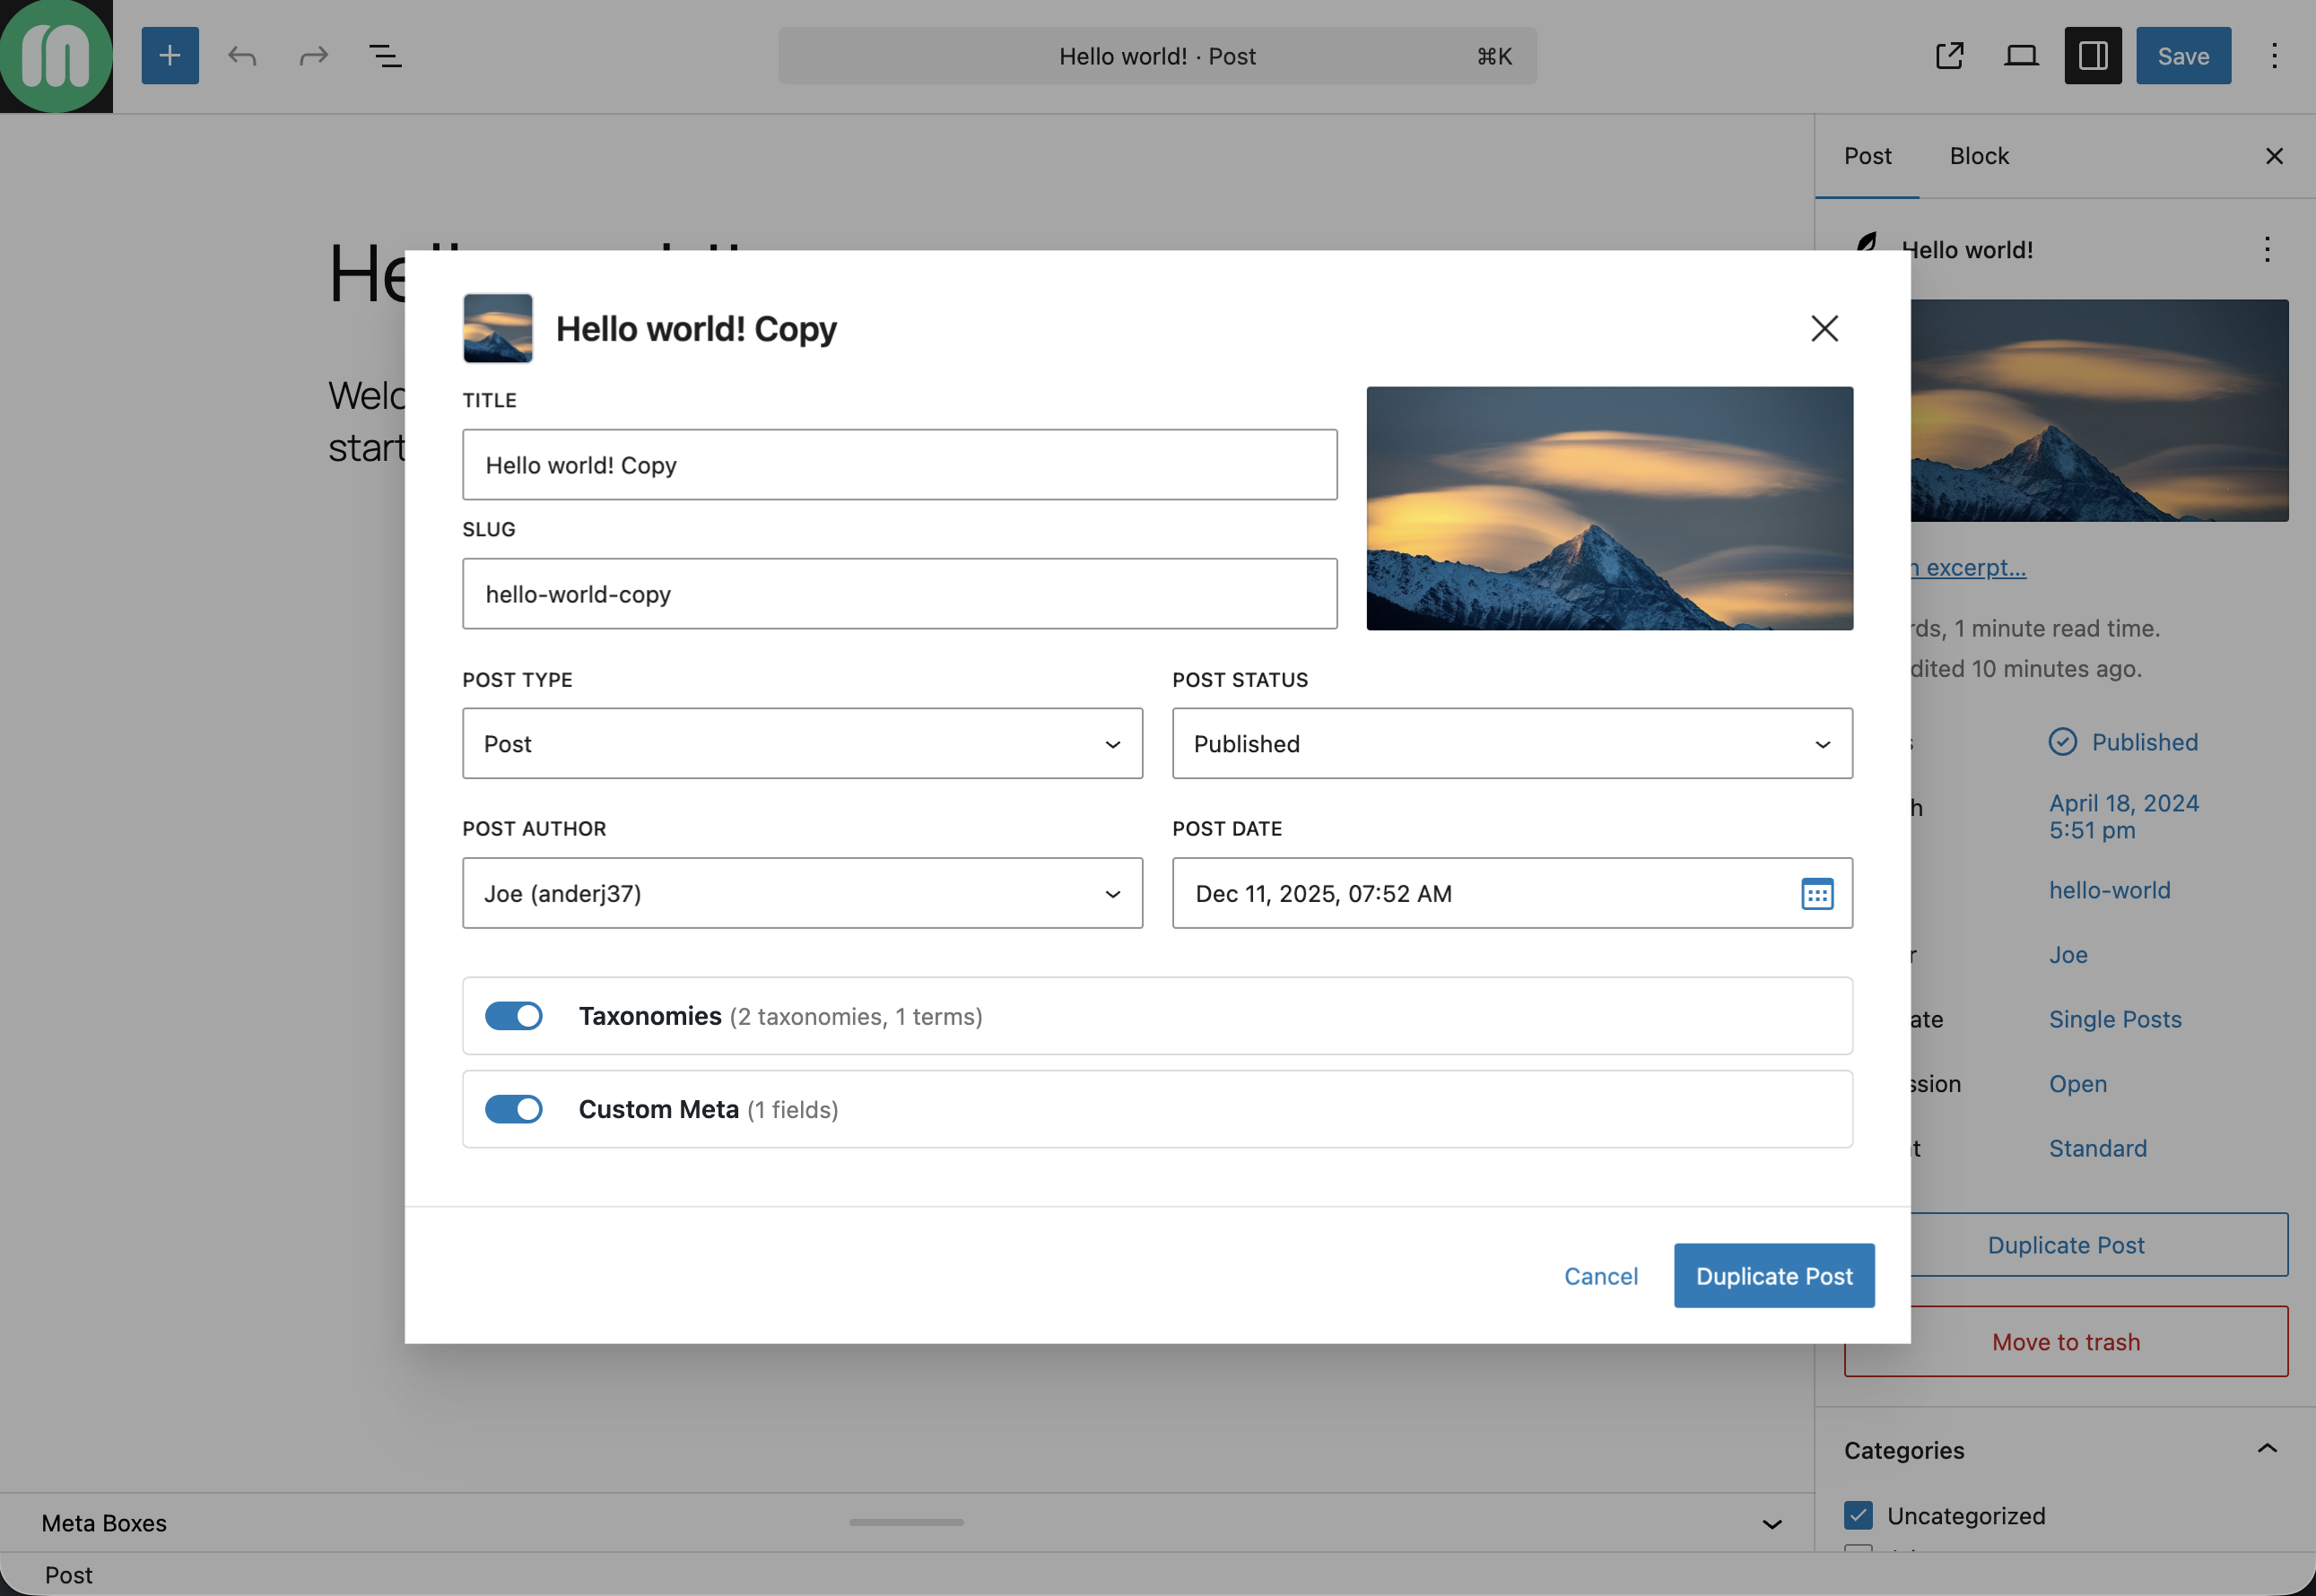Click the blue Duplicate Post dialog button

coord(1773,1276)
